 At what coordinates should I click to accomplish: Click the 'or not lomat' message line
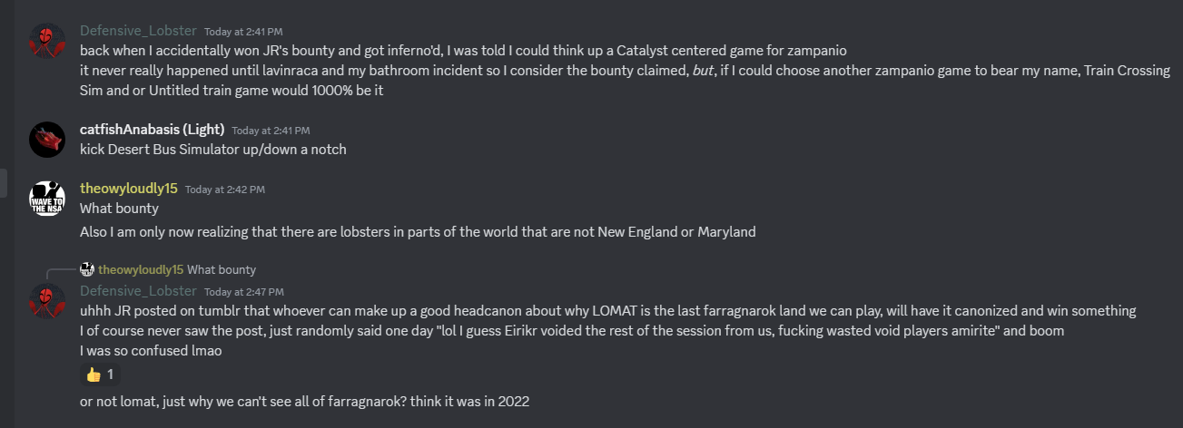click(304, 400)
